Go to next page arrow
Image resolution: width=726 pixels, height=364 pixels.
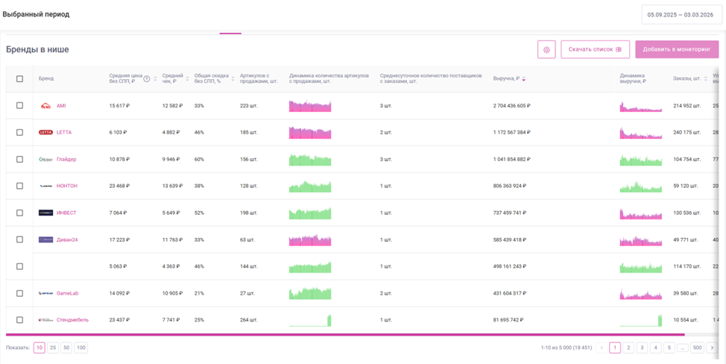(712, 348)
